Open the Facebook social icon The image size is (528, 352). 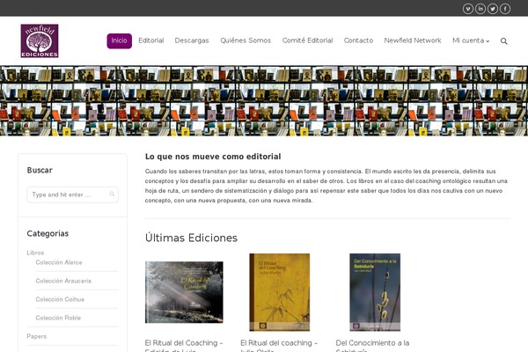tap(505, 9)
